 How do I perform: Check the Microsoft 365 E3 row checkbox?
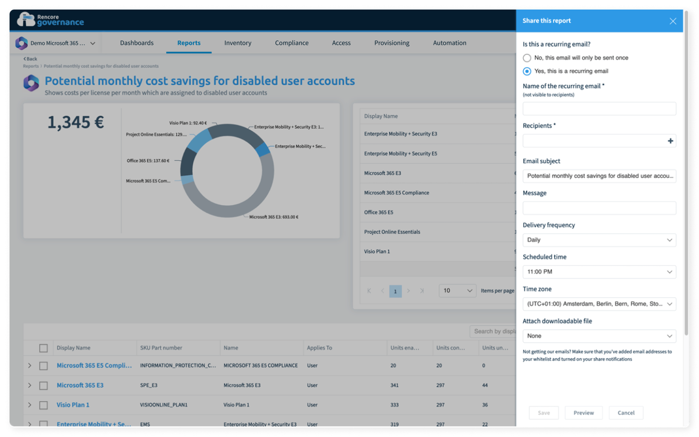43,385
